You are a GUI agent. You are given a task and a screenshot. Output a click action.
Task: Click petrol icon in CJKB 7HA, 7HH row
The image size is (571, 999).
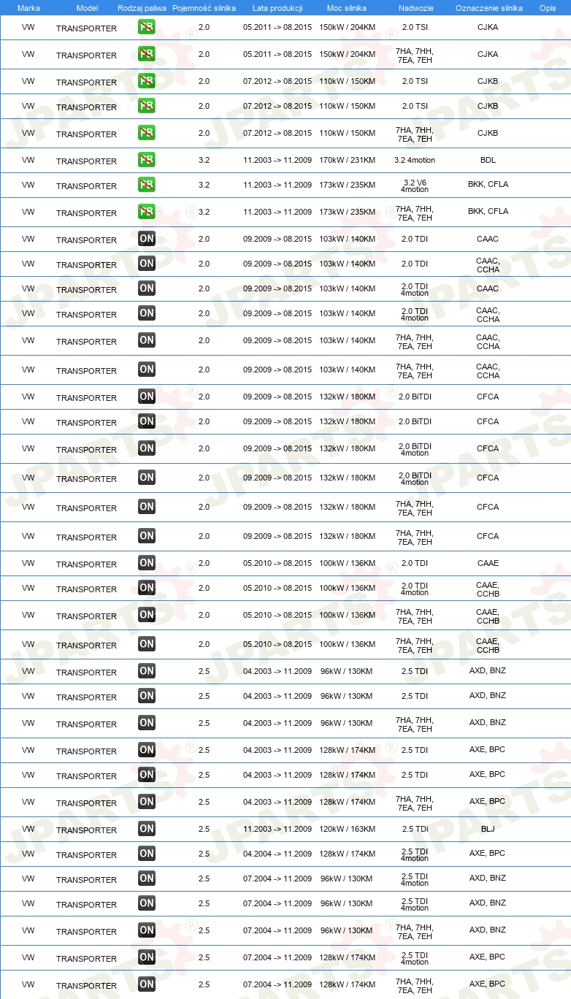[x=147, y=133]
